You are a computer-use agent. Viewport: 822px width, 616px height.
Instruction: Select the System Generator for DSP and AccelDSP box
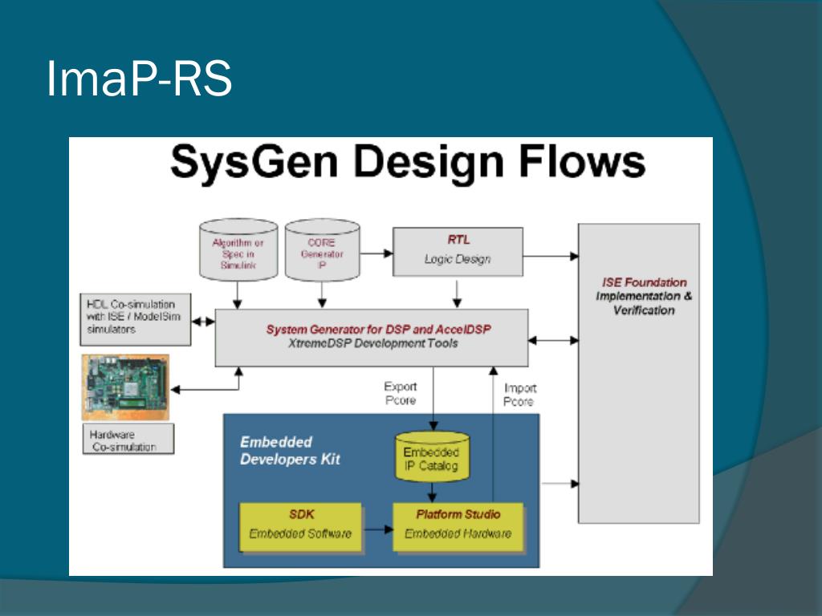pyautogui.click(x=372, y=338)
